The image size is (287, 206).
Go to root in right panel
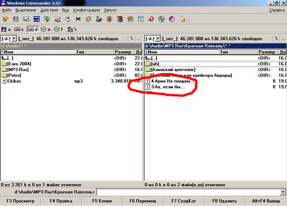(276, 39)
